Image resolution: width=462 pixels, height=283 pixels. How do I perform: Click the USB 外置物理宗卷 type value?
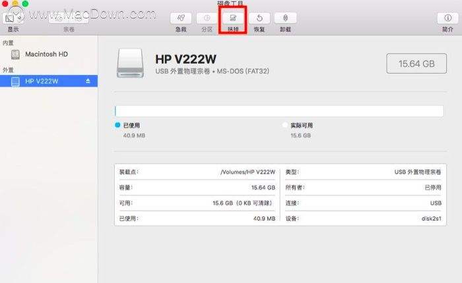[x=418, y=172]
